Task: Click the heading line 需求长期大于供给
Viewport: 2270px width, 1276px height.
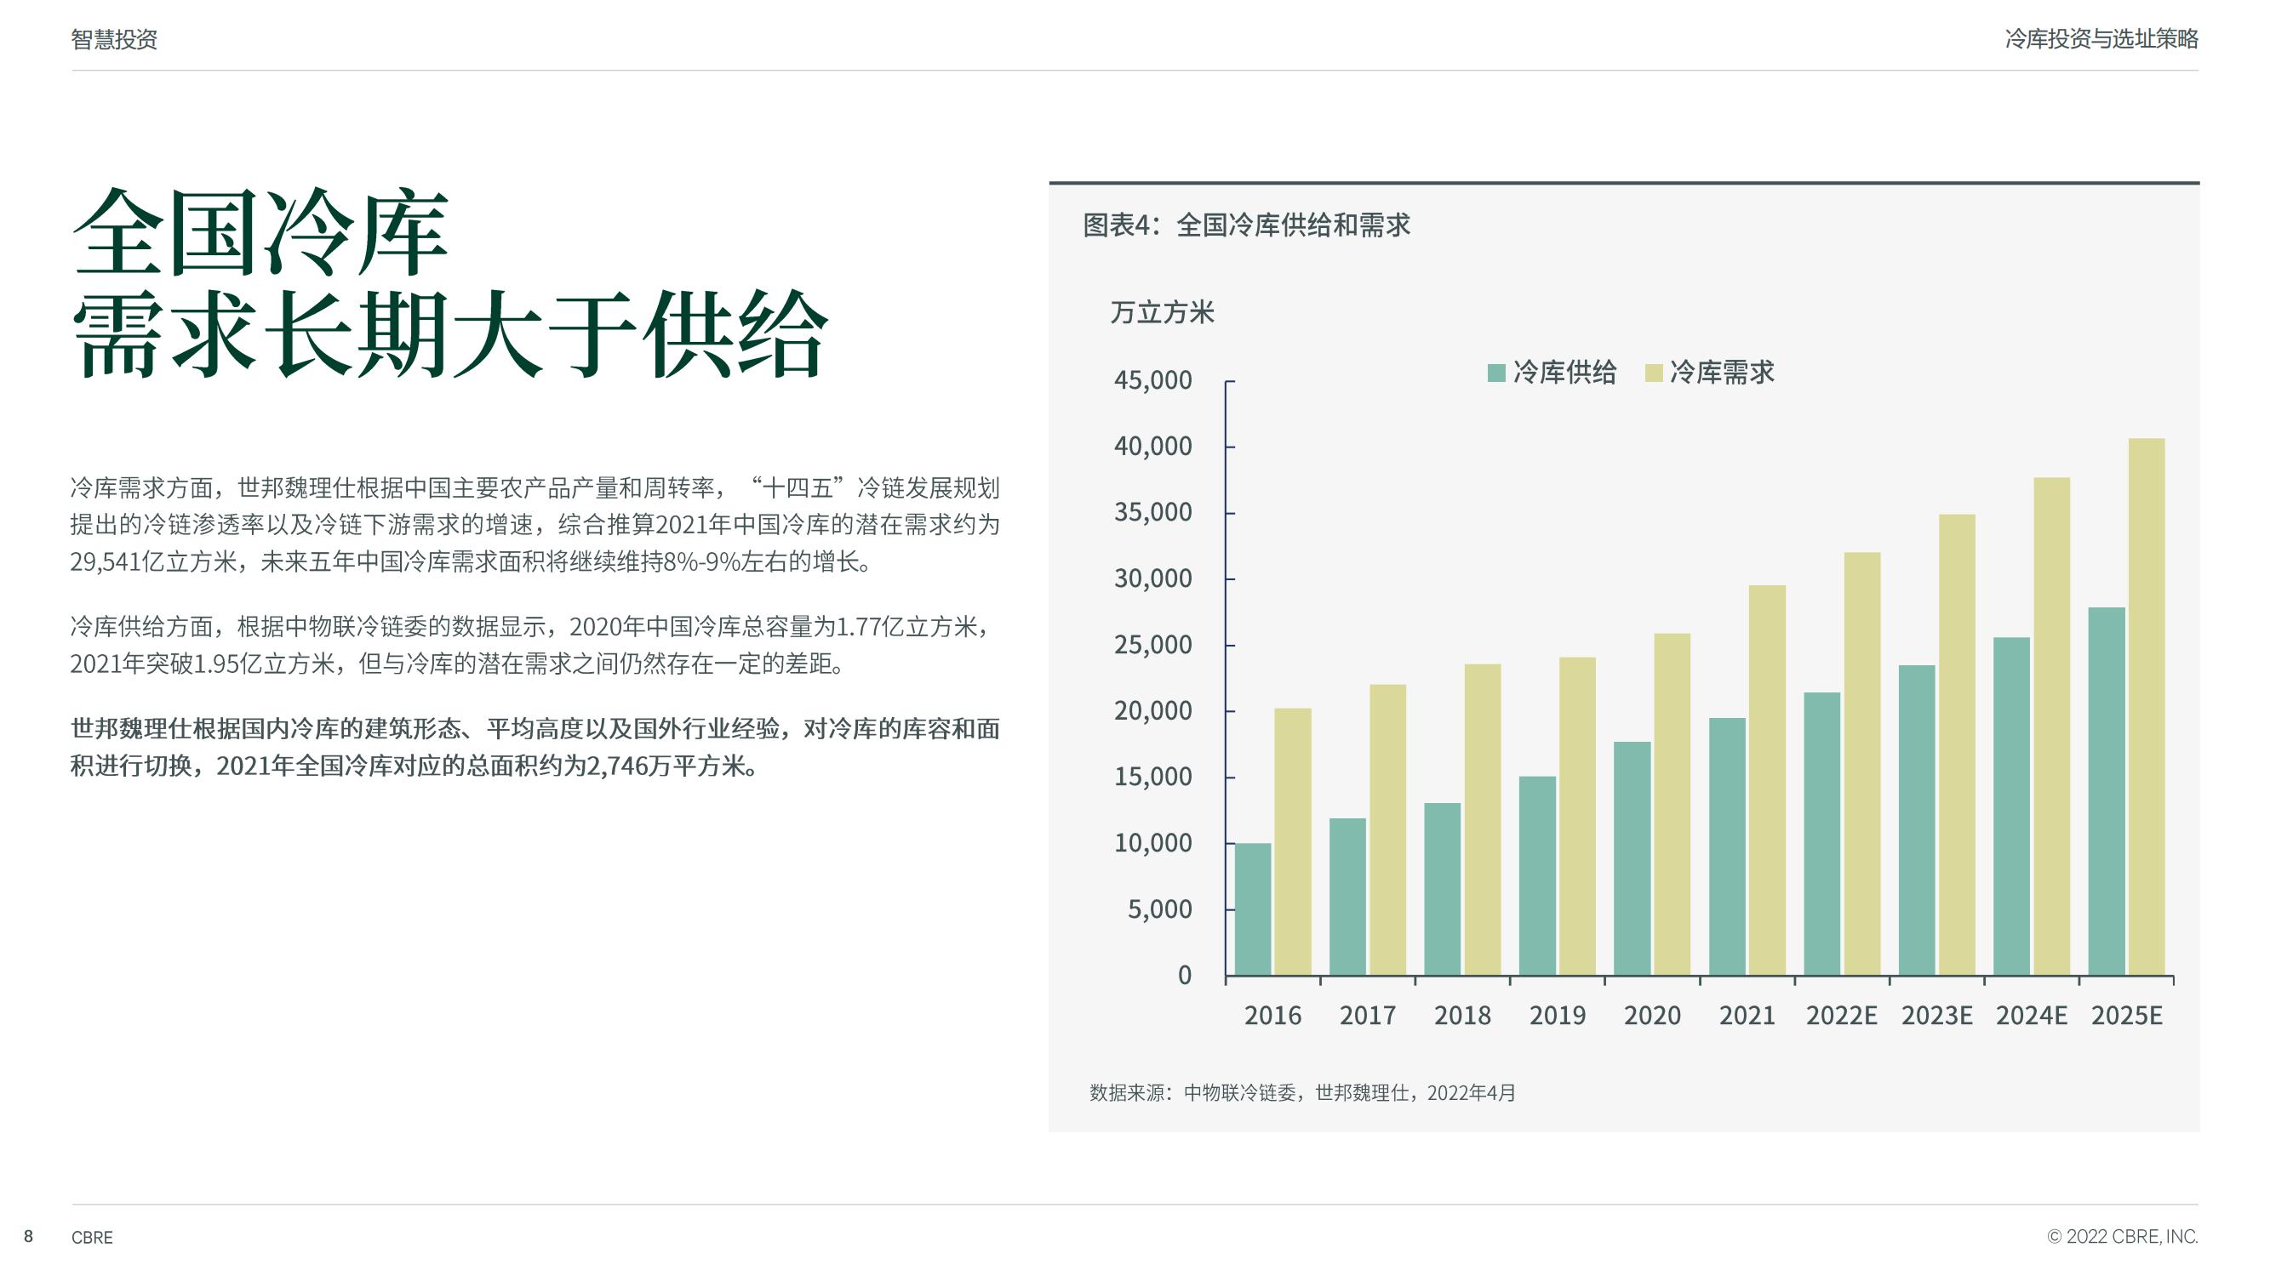Action: click(x=449, y=334)
